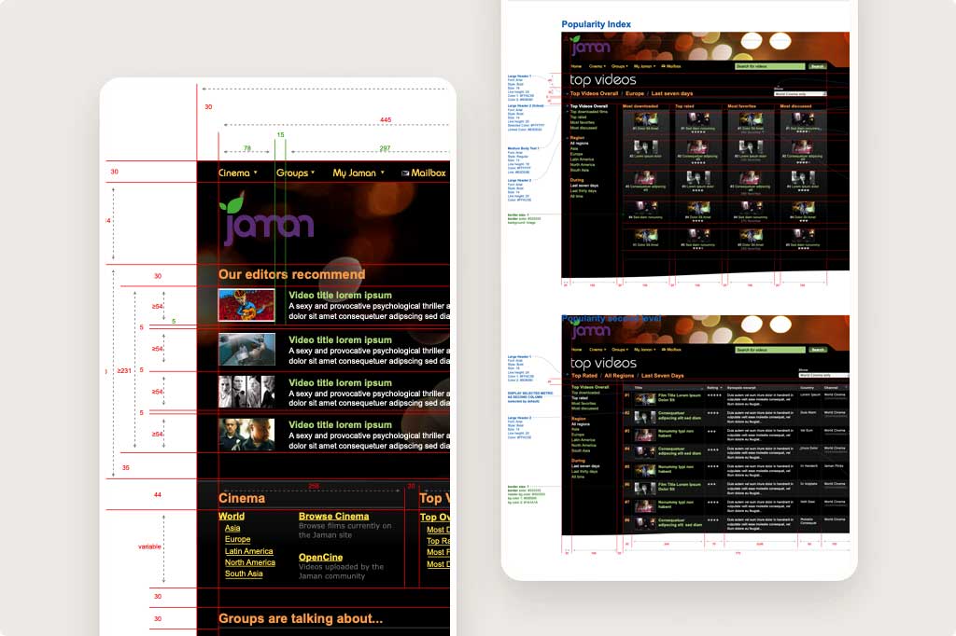
Task: Click Jaman logo in Popularity second level mockup
Action: (x=591, y=329)
